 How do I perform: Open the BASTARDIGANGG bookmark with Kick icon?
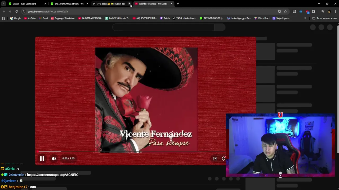point(212,18)
